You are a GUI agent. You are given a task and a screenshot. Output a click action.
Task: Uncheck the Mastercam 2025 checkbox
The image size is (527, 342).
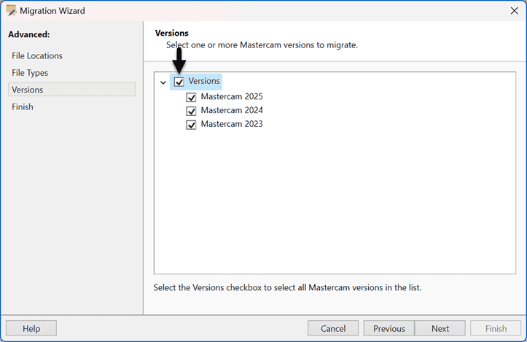(192, 97)
